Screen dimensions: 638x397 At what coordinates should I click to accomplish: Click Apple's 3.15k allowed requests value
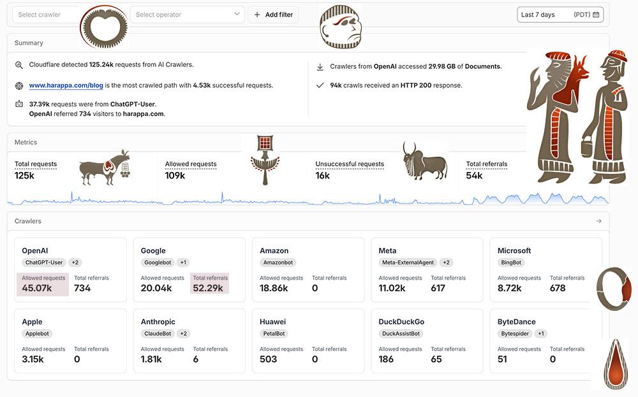[x=33, y=359]
